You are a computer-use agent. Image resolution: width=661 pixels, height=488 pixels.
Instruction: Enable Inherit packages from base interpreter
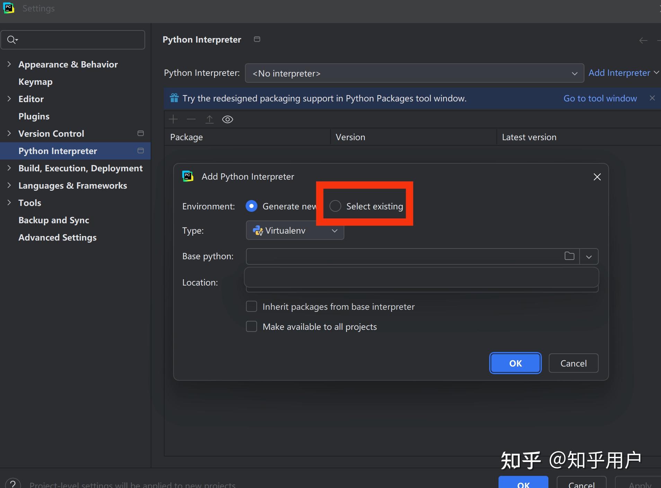[x=252, y=307]
